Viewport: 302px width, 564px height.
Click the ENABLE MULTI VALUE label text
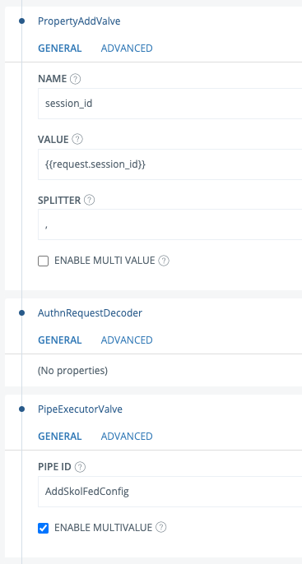[x=105, y=261]
